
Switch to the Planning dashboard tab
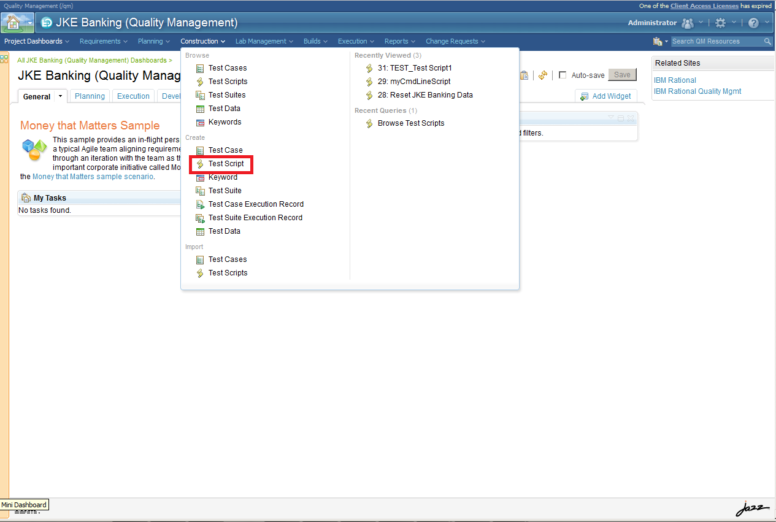[90, 96]
